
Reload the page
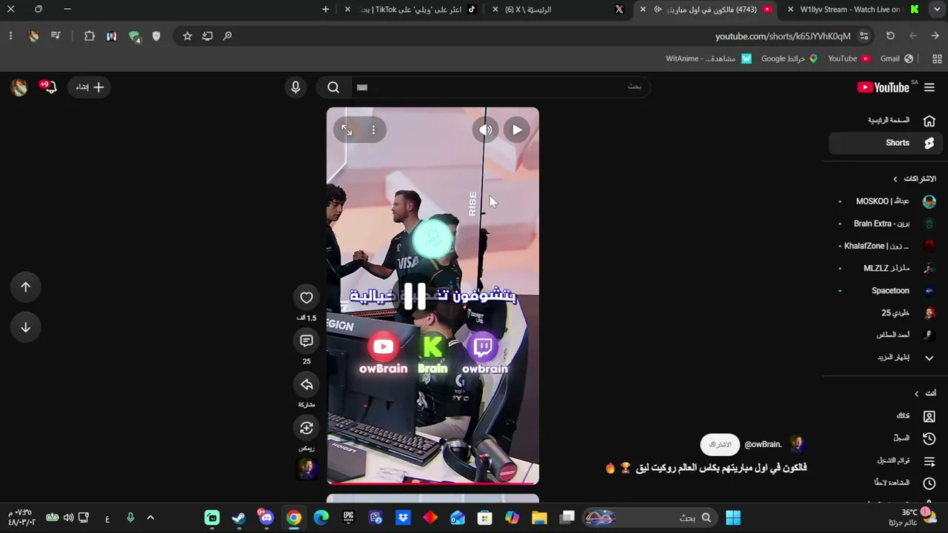(890, 36)
